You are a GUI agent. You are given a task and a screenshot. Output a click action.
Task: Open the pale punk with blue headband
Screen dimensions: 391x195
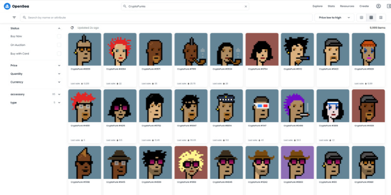tap(333, 106)
